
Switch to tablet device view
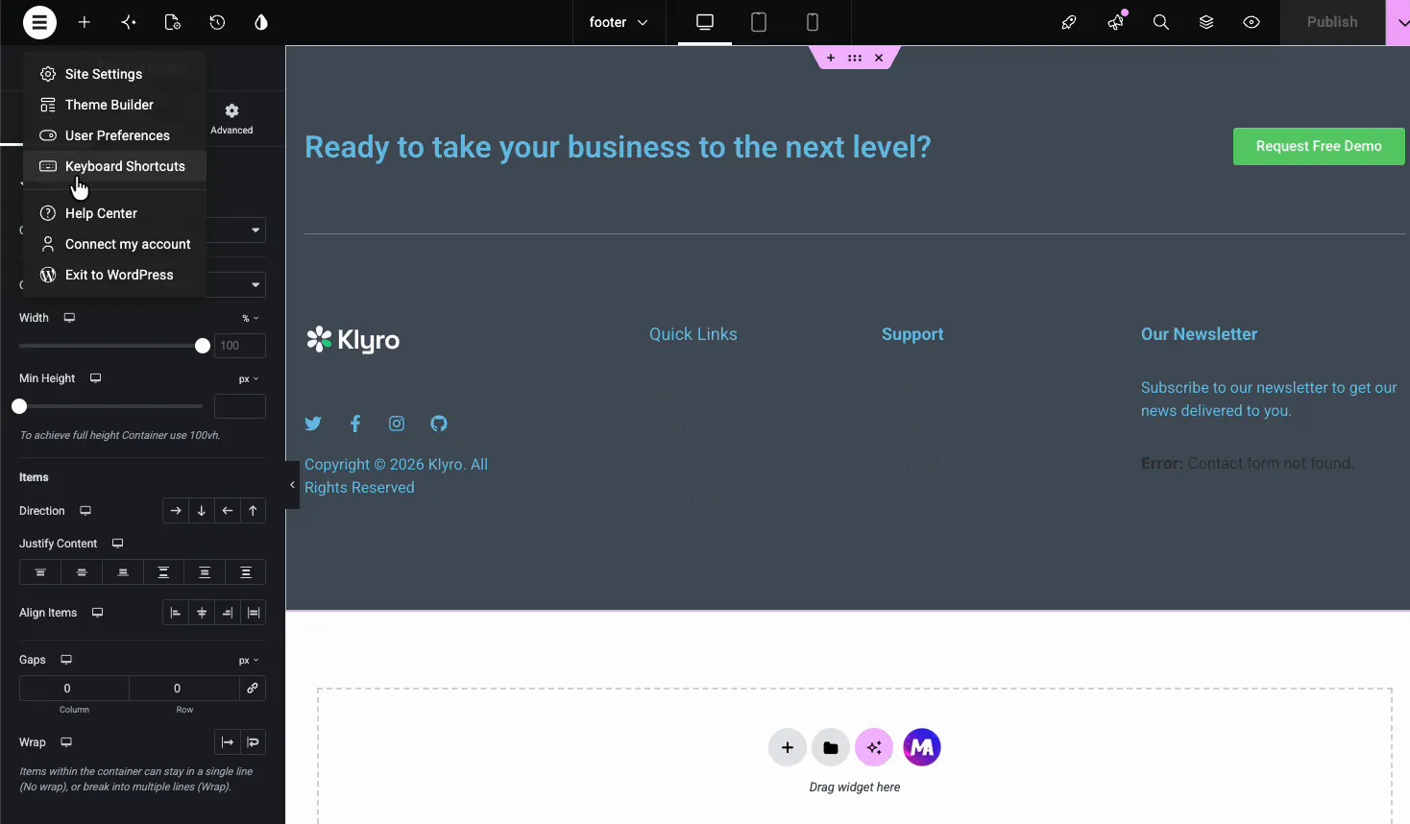pyautogui.click(x=759, y=22)
